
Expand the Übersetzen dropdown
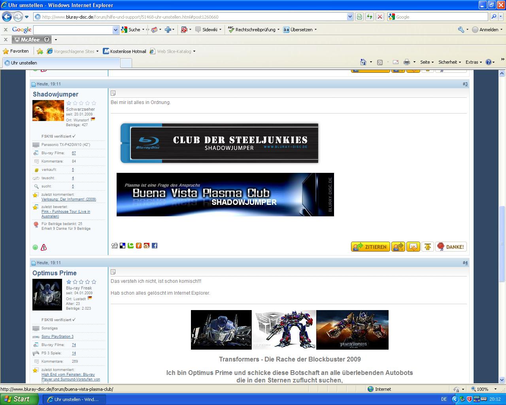315,30
